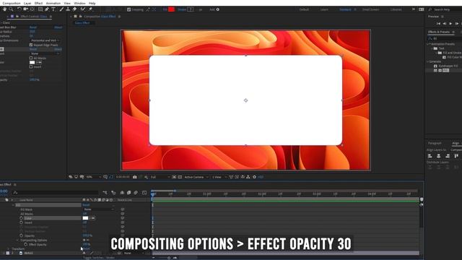Click the Frame Blending icon in timeline
Viewport: 462px width, 260px height.
[x=128, y=193]
